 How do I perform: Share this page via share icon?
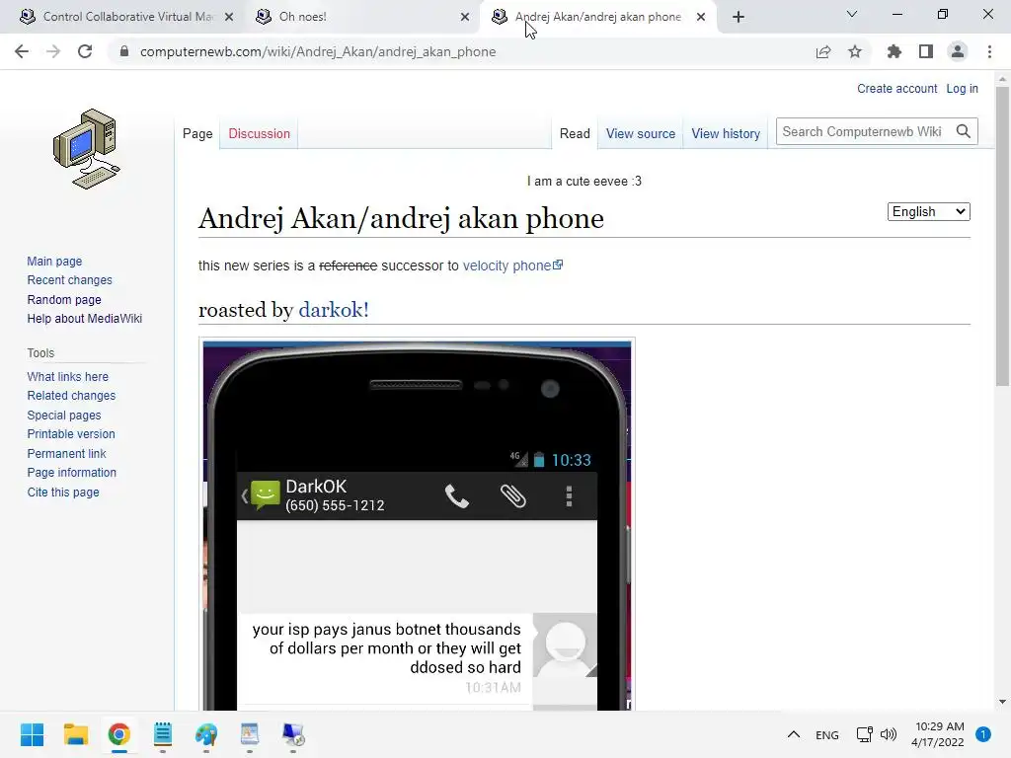tap(822, 51)
